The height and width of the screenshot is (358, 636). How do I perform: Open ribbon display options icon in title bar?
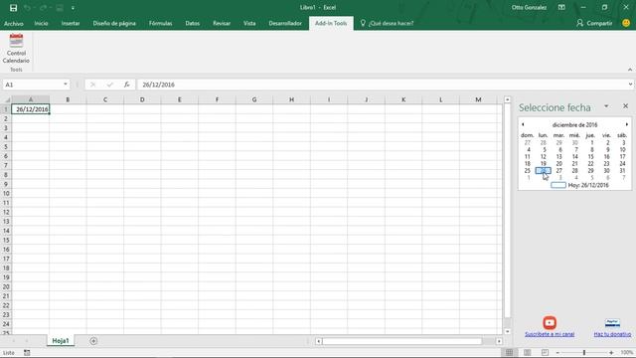tap(561, 7)
